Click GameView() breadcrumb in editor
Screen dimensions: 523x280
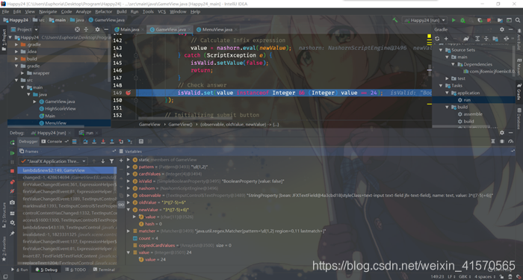181,125
